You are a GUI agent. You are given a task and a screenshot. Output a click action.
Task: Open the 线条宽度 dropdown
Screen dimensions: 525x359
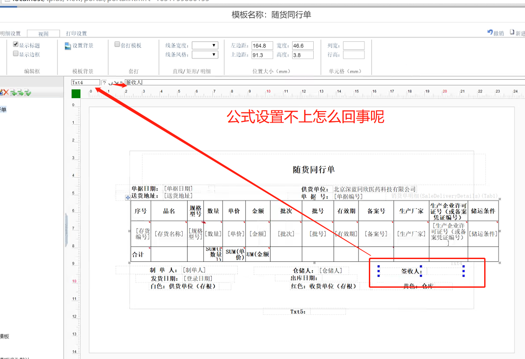[x=205, y=45]
